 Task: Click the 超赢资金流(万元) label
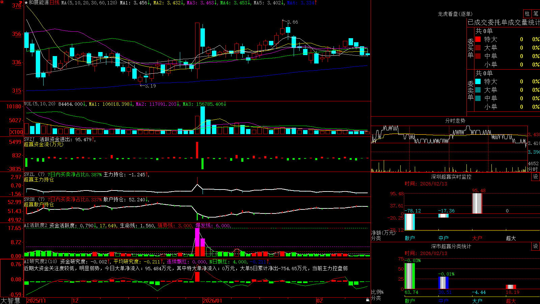coord(44,144)
